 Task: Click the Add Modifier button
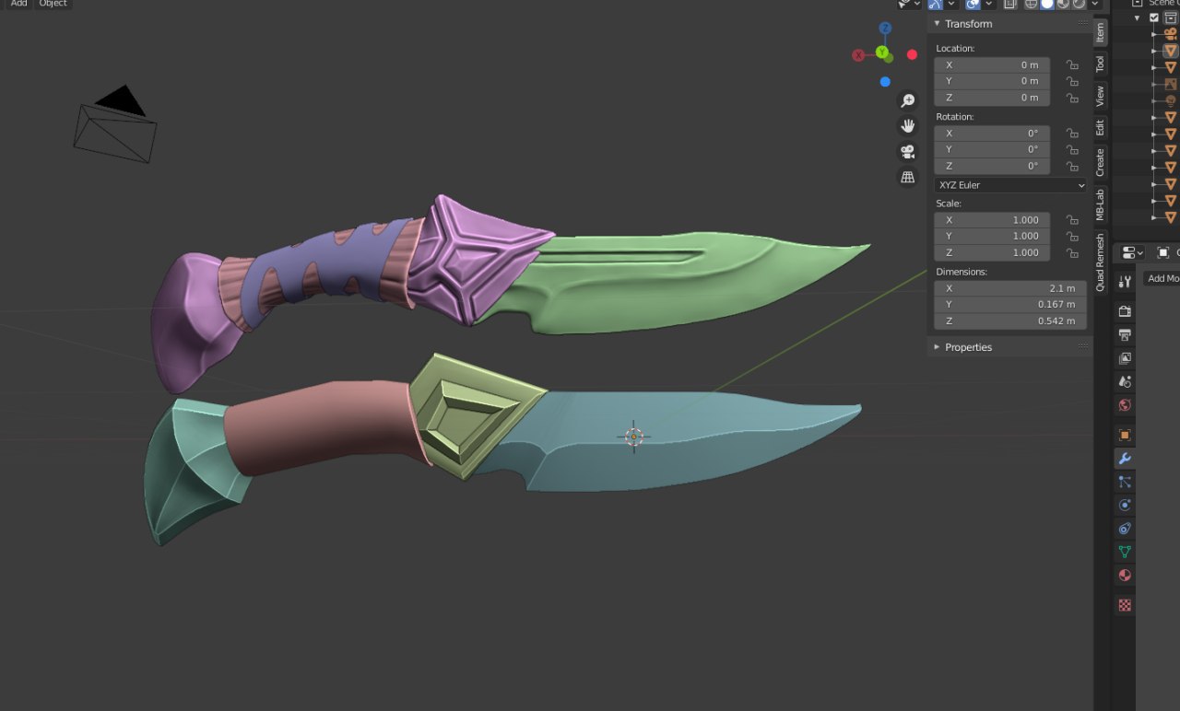tap(1162, 278)
